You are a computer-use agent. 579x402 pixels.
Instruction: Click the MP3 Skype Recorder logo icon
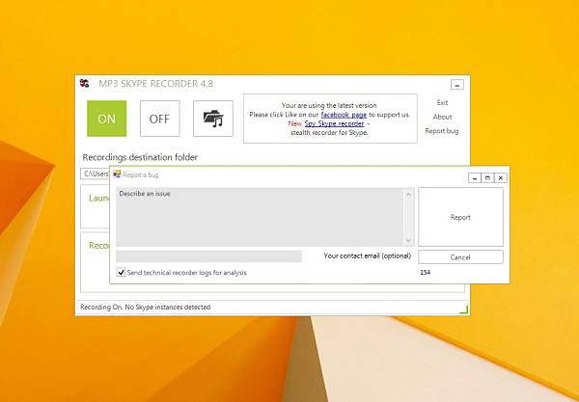pyautogui.click(x=85, y=83)
